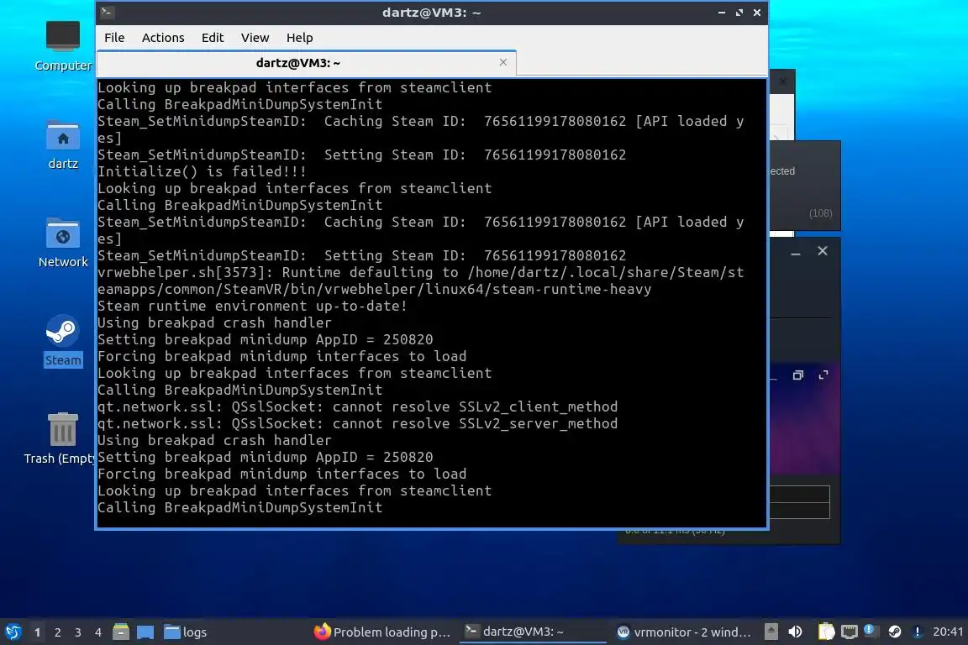Open the File menu in the terminal

114,38
